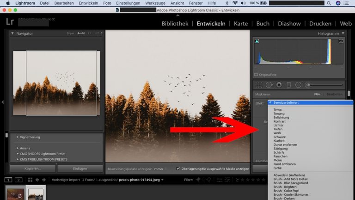Expand CMG RHODES Lightroom Preset folder
This screenshot has width=355, height=200.
click(18, 154)
